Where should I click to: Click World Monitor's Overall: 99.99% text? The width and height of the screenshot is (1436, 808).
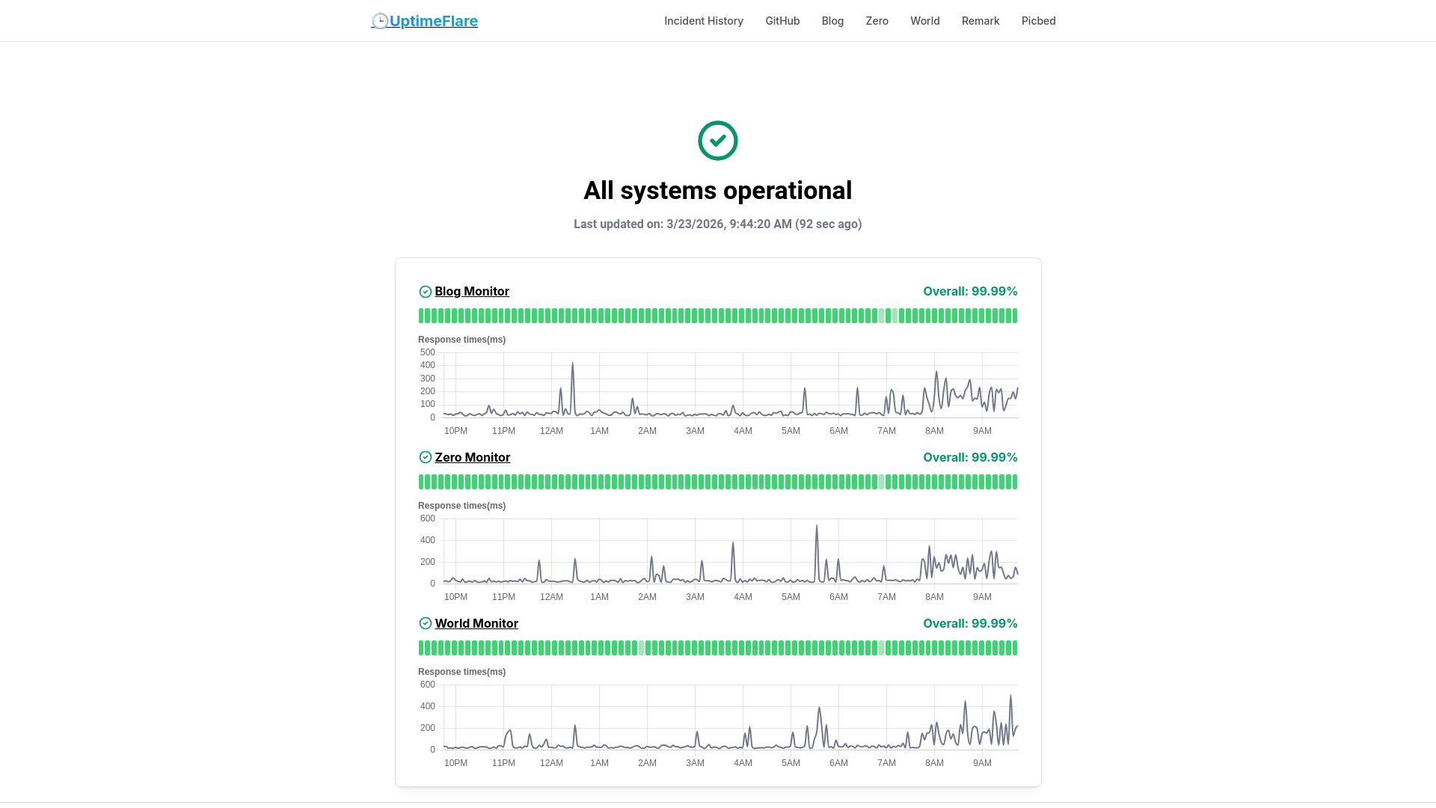tap(970, 623)
